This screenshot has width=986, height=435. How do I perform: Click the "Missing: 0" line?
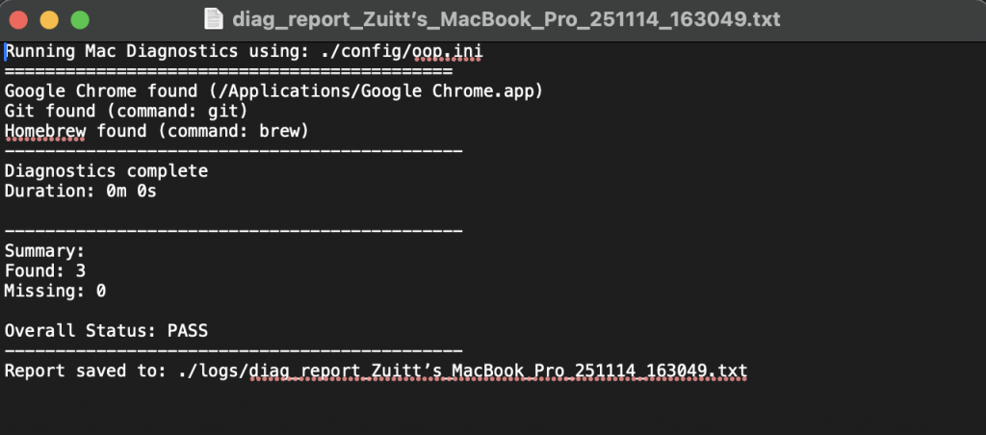click(x=55, y=291)
